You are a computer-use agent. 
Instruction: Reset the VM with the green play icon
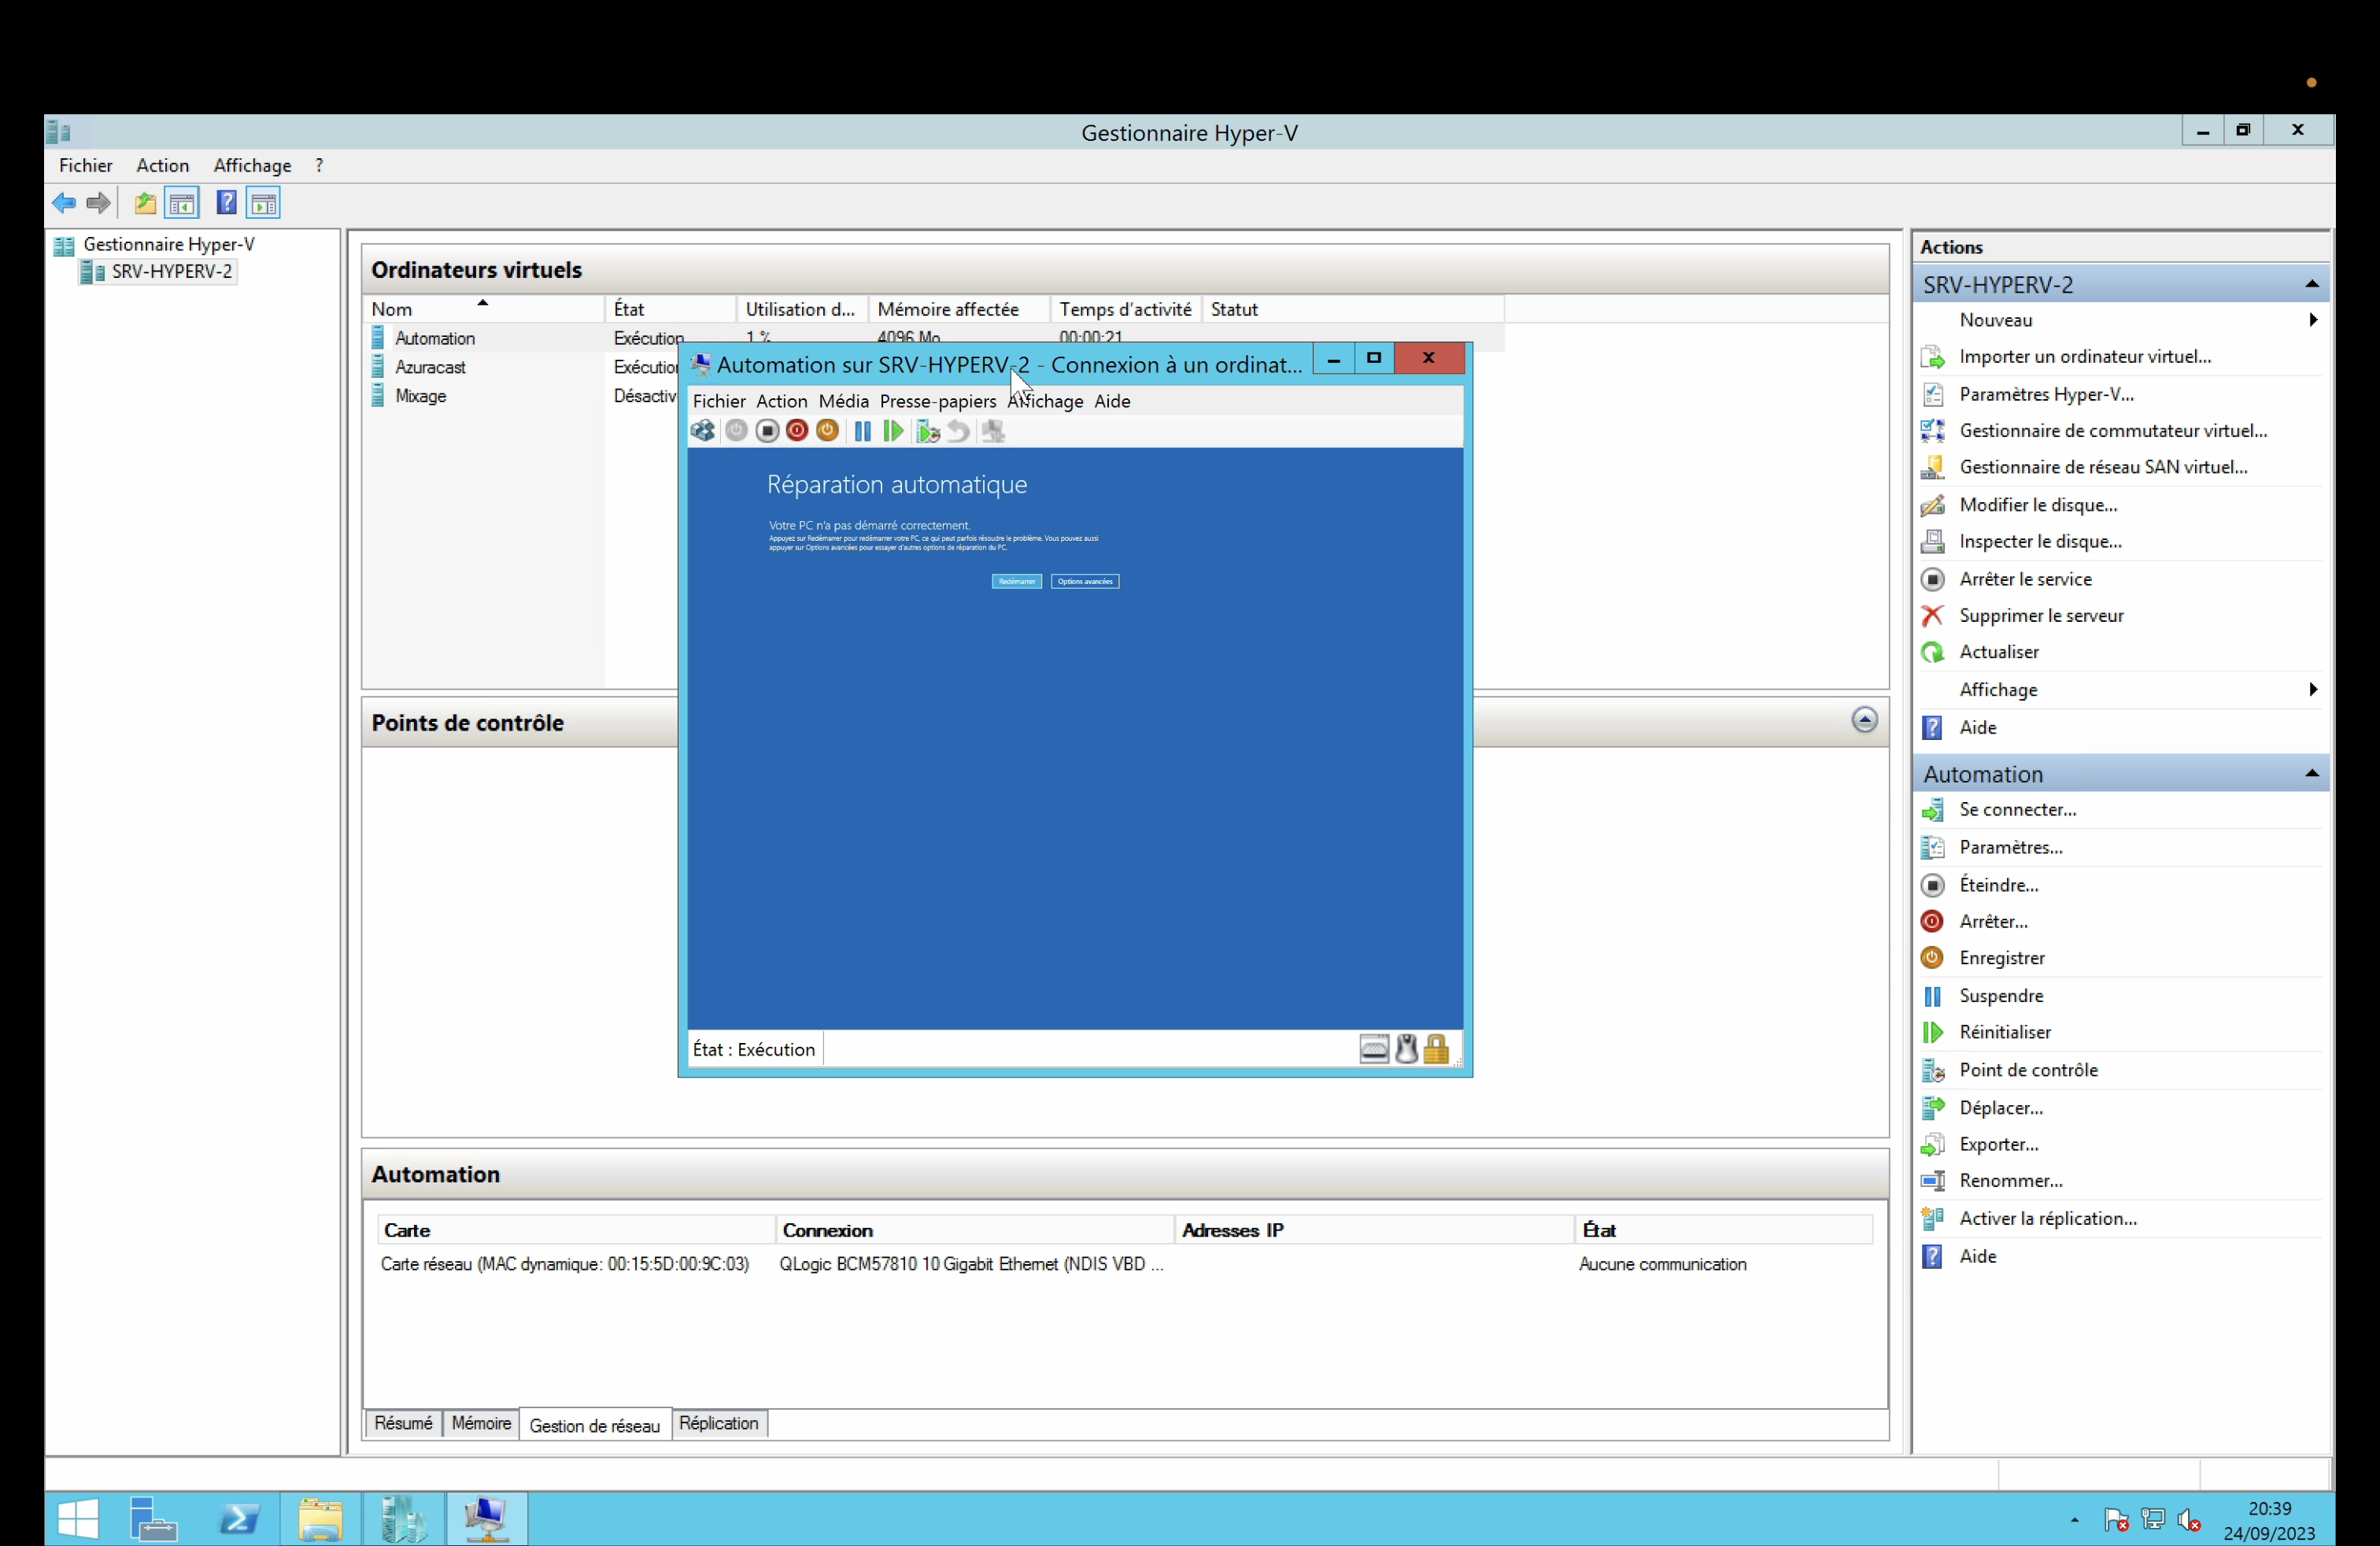(893, 431)
